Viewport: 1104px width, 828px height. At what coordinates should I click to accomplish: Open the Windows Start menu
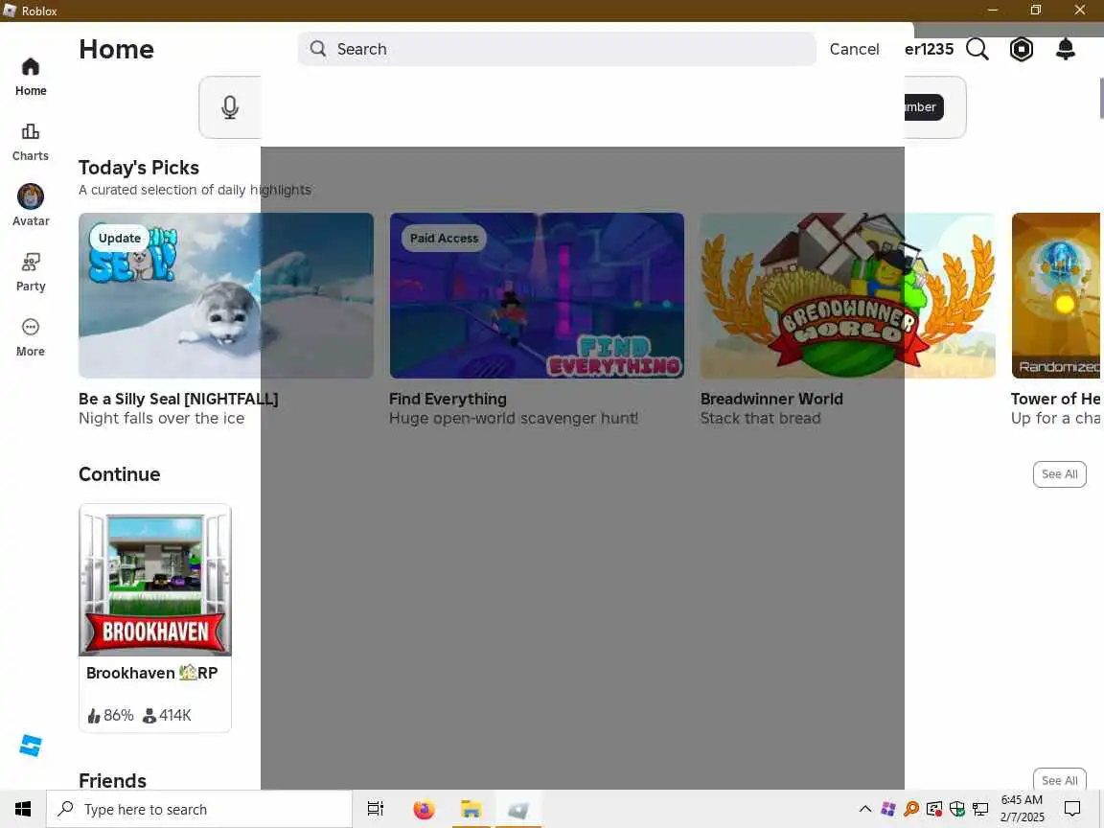pos(23,809)
